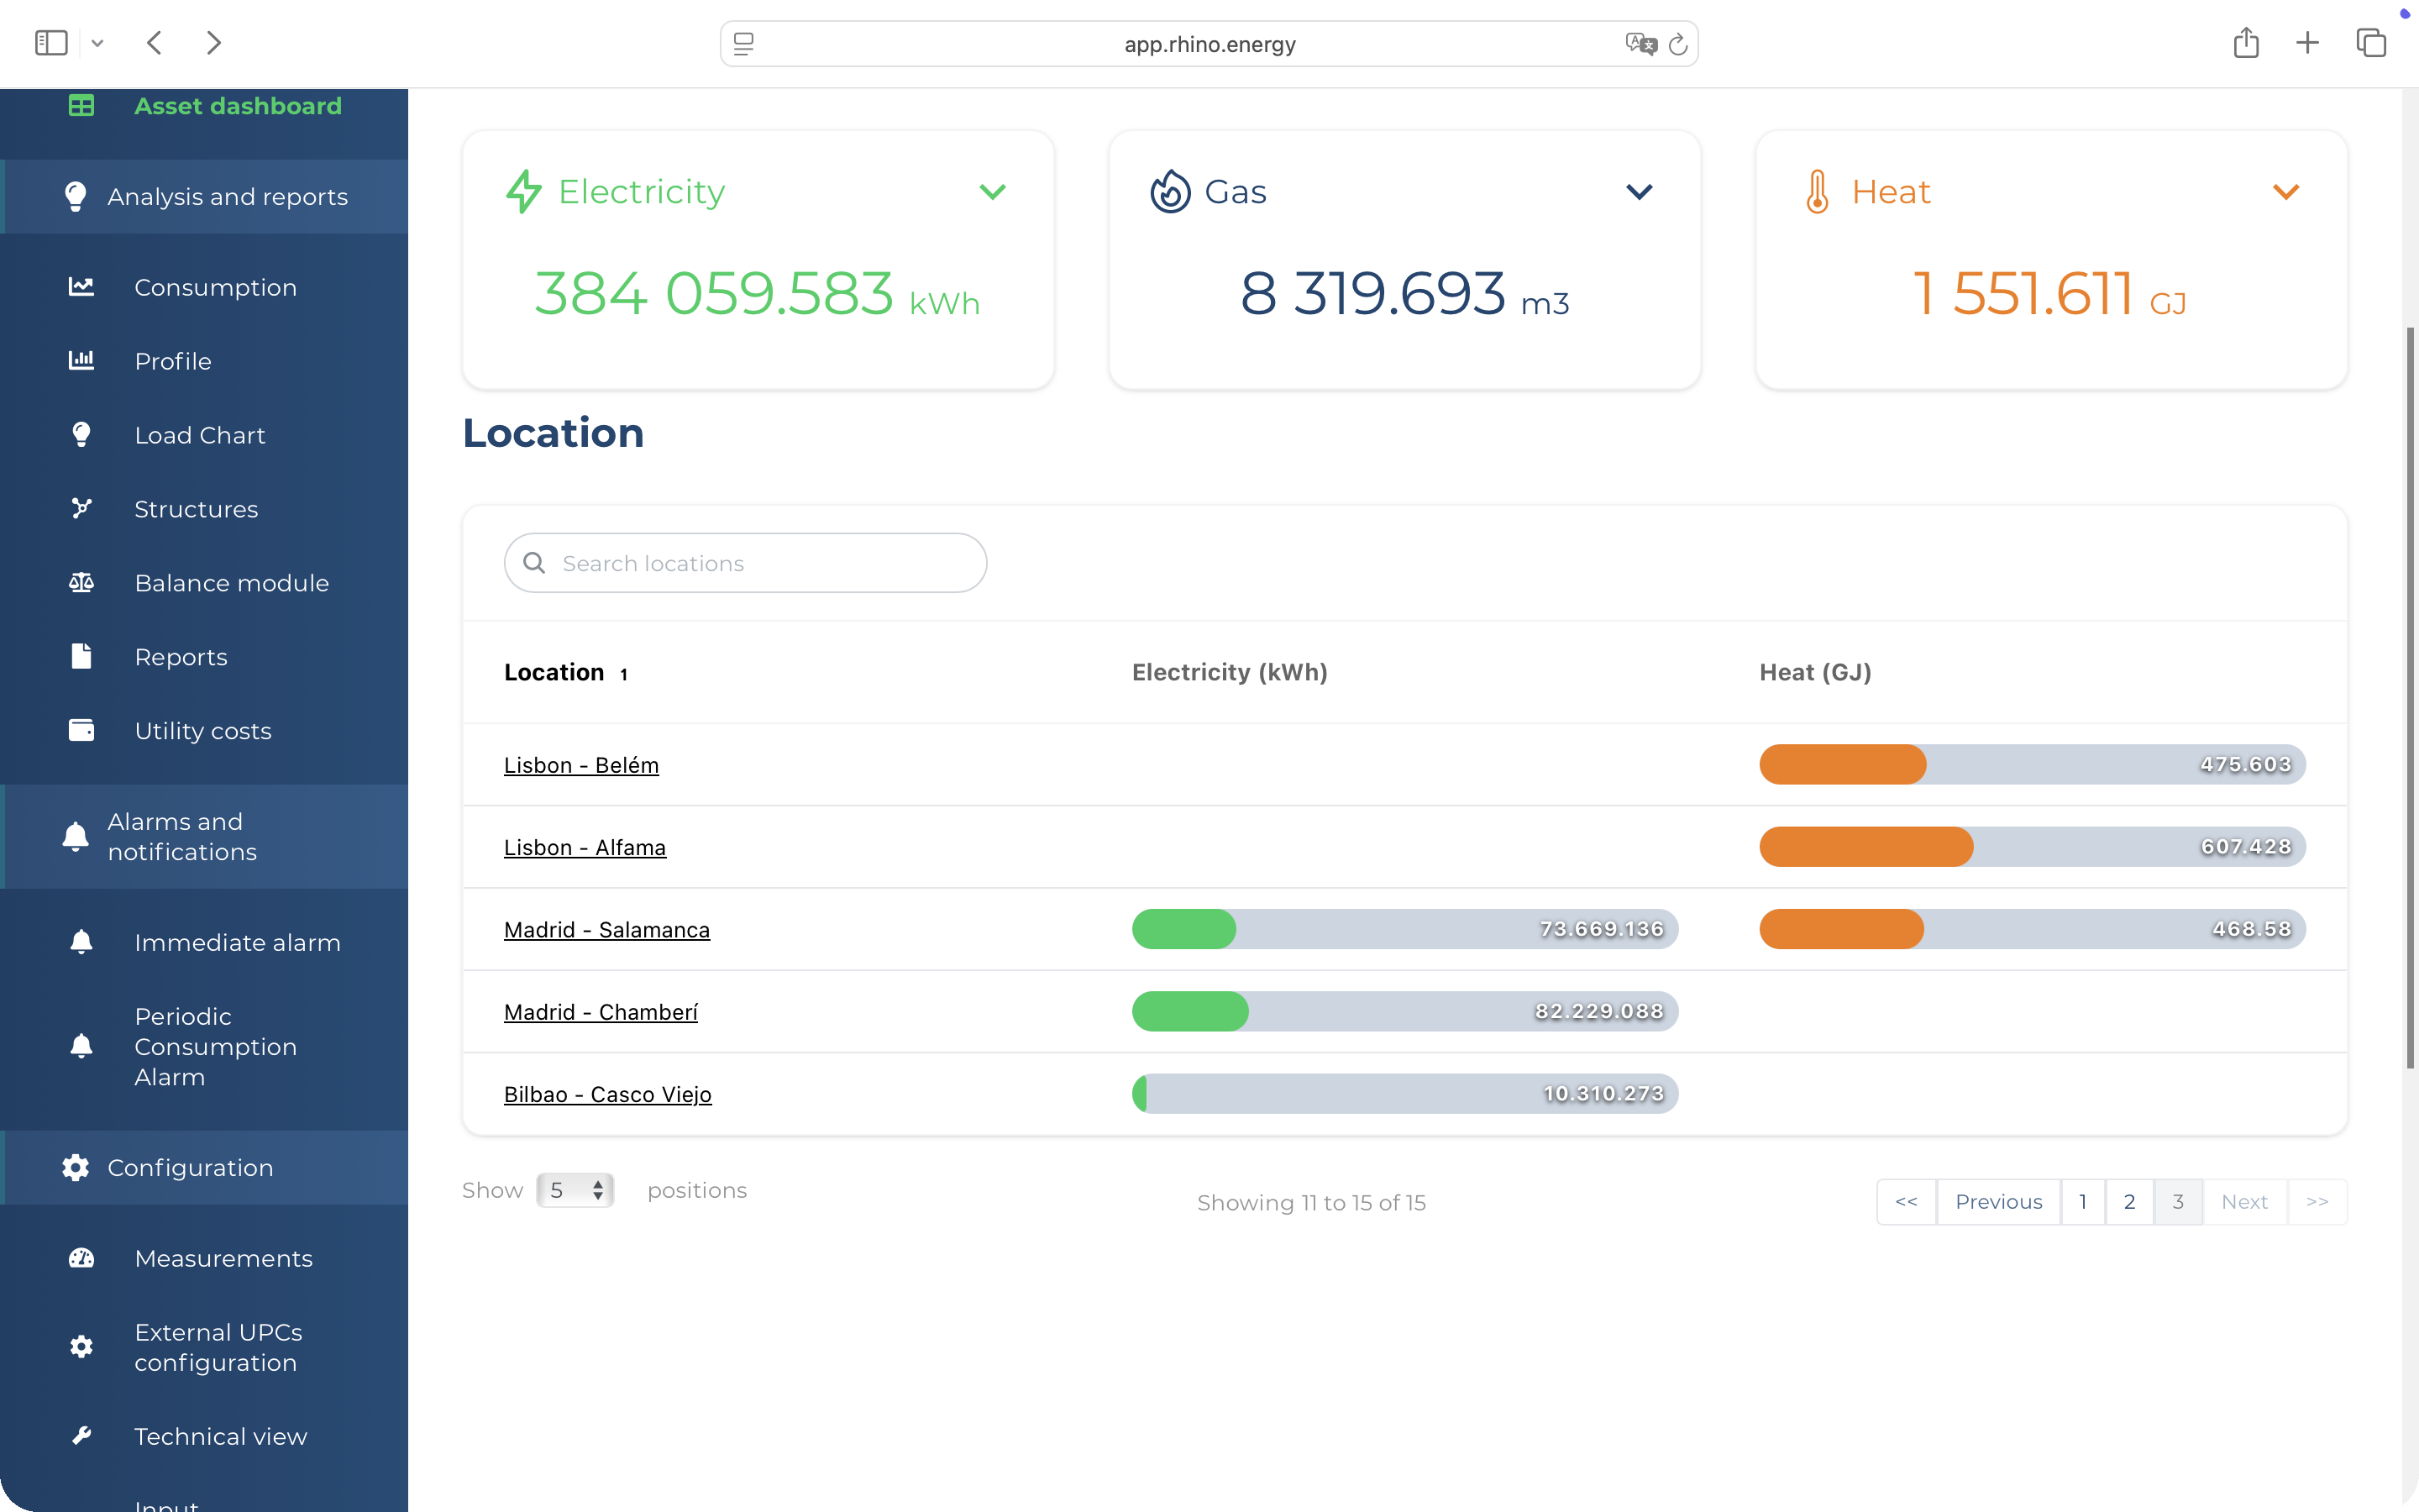Click the page vertical scrollbar

(x=2410, y=697)
